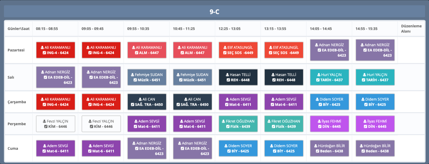Select Cuma 09:55 Adnan NERGİZ EA EDEB-DİL card

[147, 148]
